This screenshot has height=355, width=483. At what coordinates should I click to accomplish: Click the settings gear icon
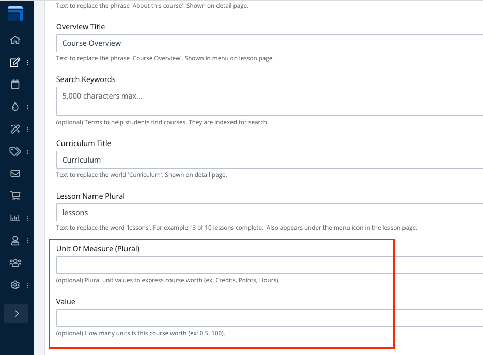click(x=15, y=285)
